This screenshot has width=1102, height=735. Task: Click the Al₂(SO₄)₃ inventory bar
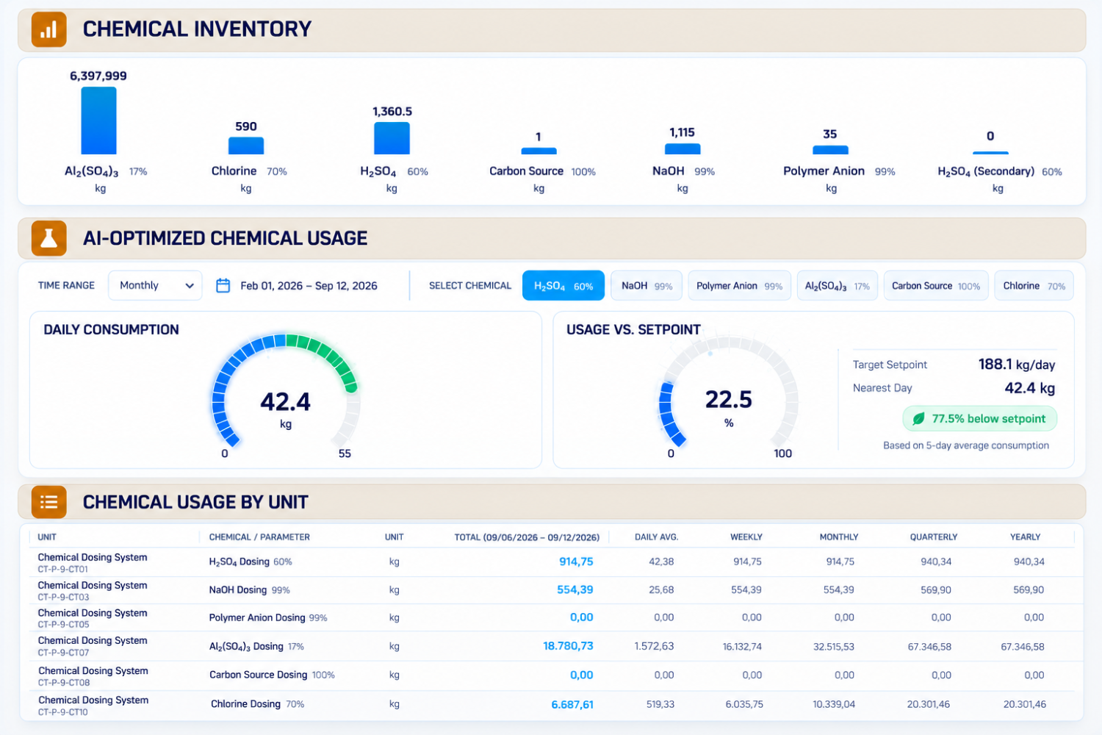pyautogui.click(x=98, y=121)
